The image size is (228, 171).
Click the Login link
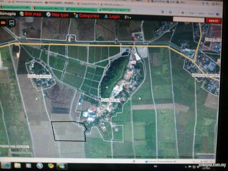coord(114,17)
